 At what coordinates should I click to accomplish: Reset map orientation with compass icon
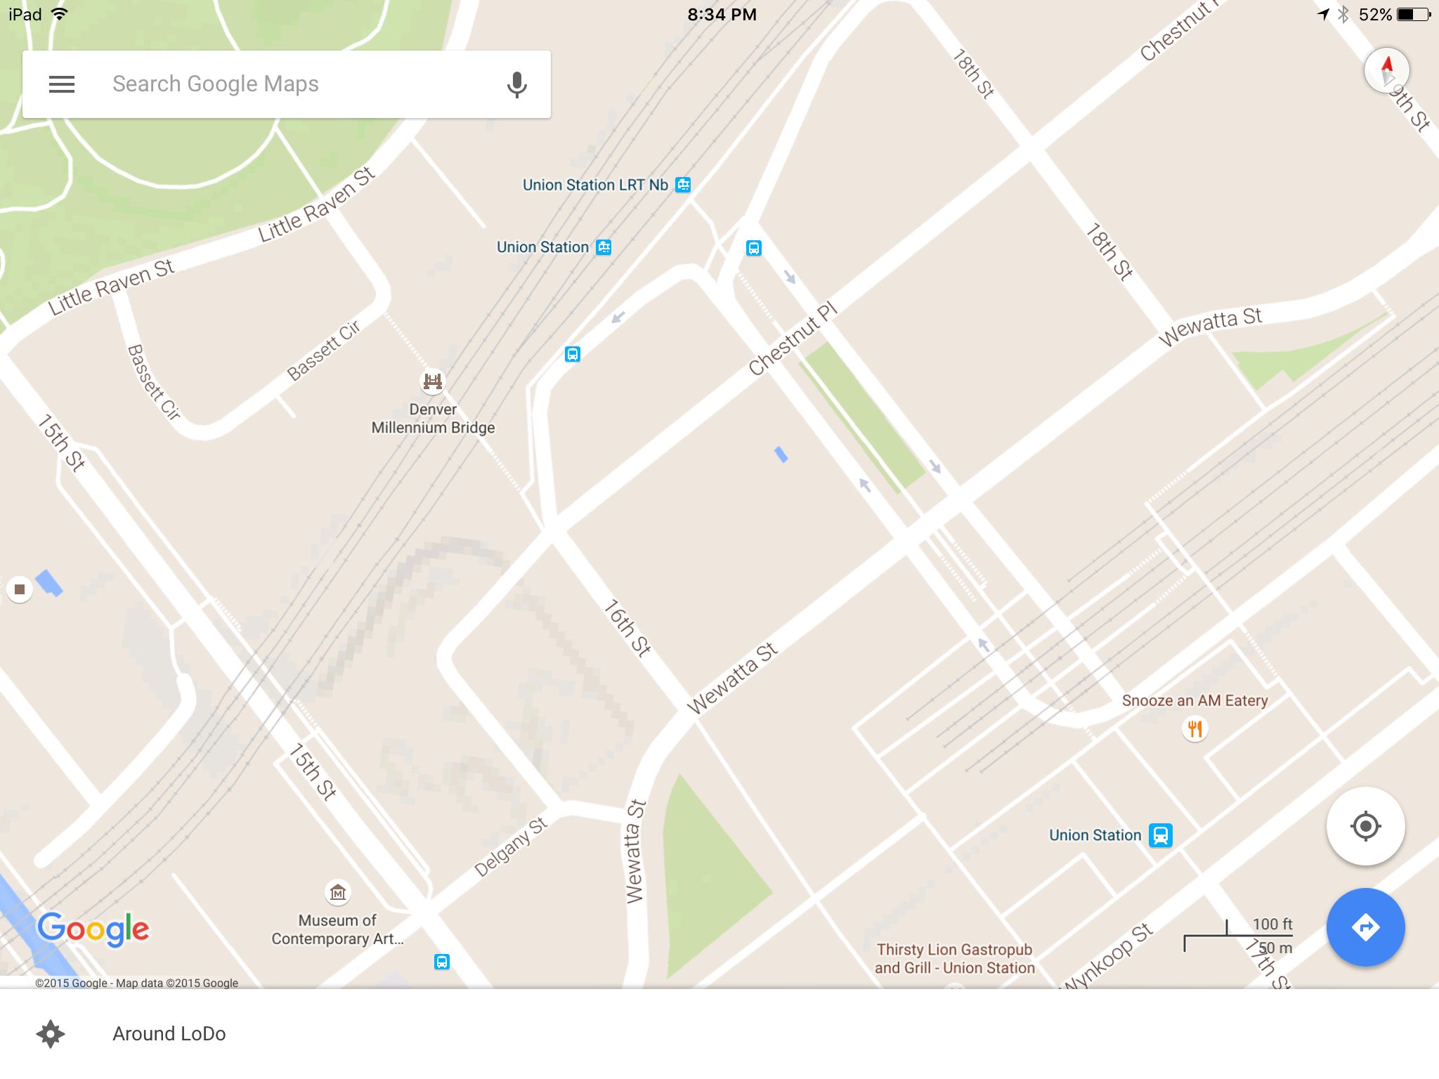click(1386, 70)
